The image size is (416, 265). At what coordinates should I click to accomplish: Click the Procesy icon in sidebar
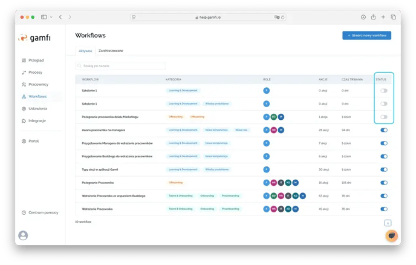[24, 73]
